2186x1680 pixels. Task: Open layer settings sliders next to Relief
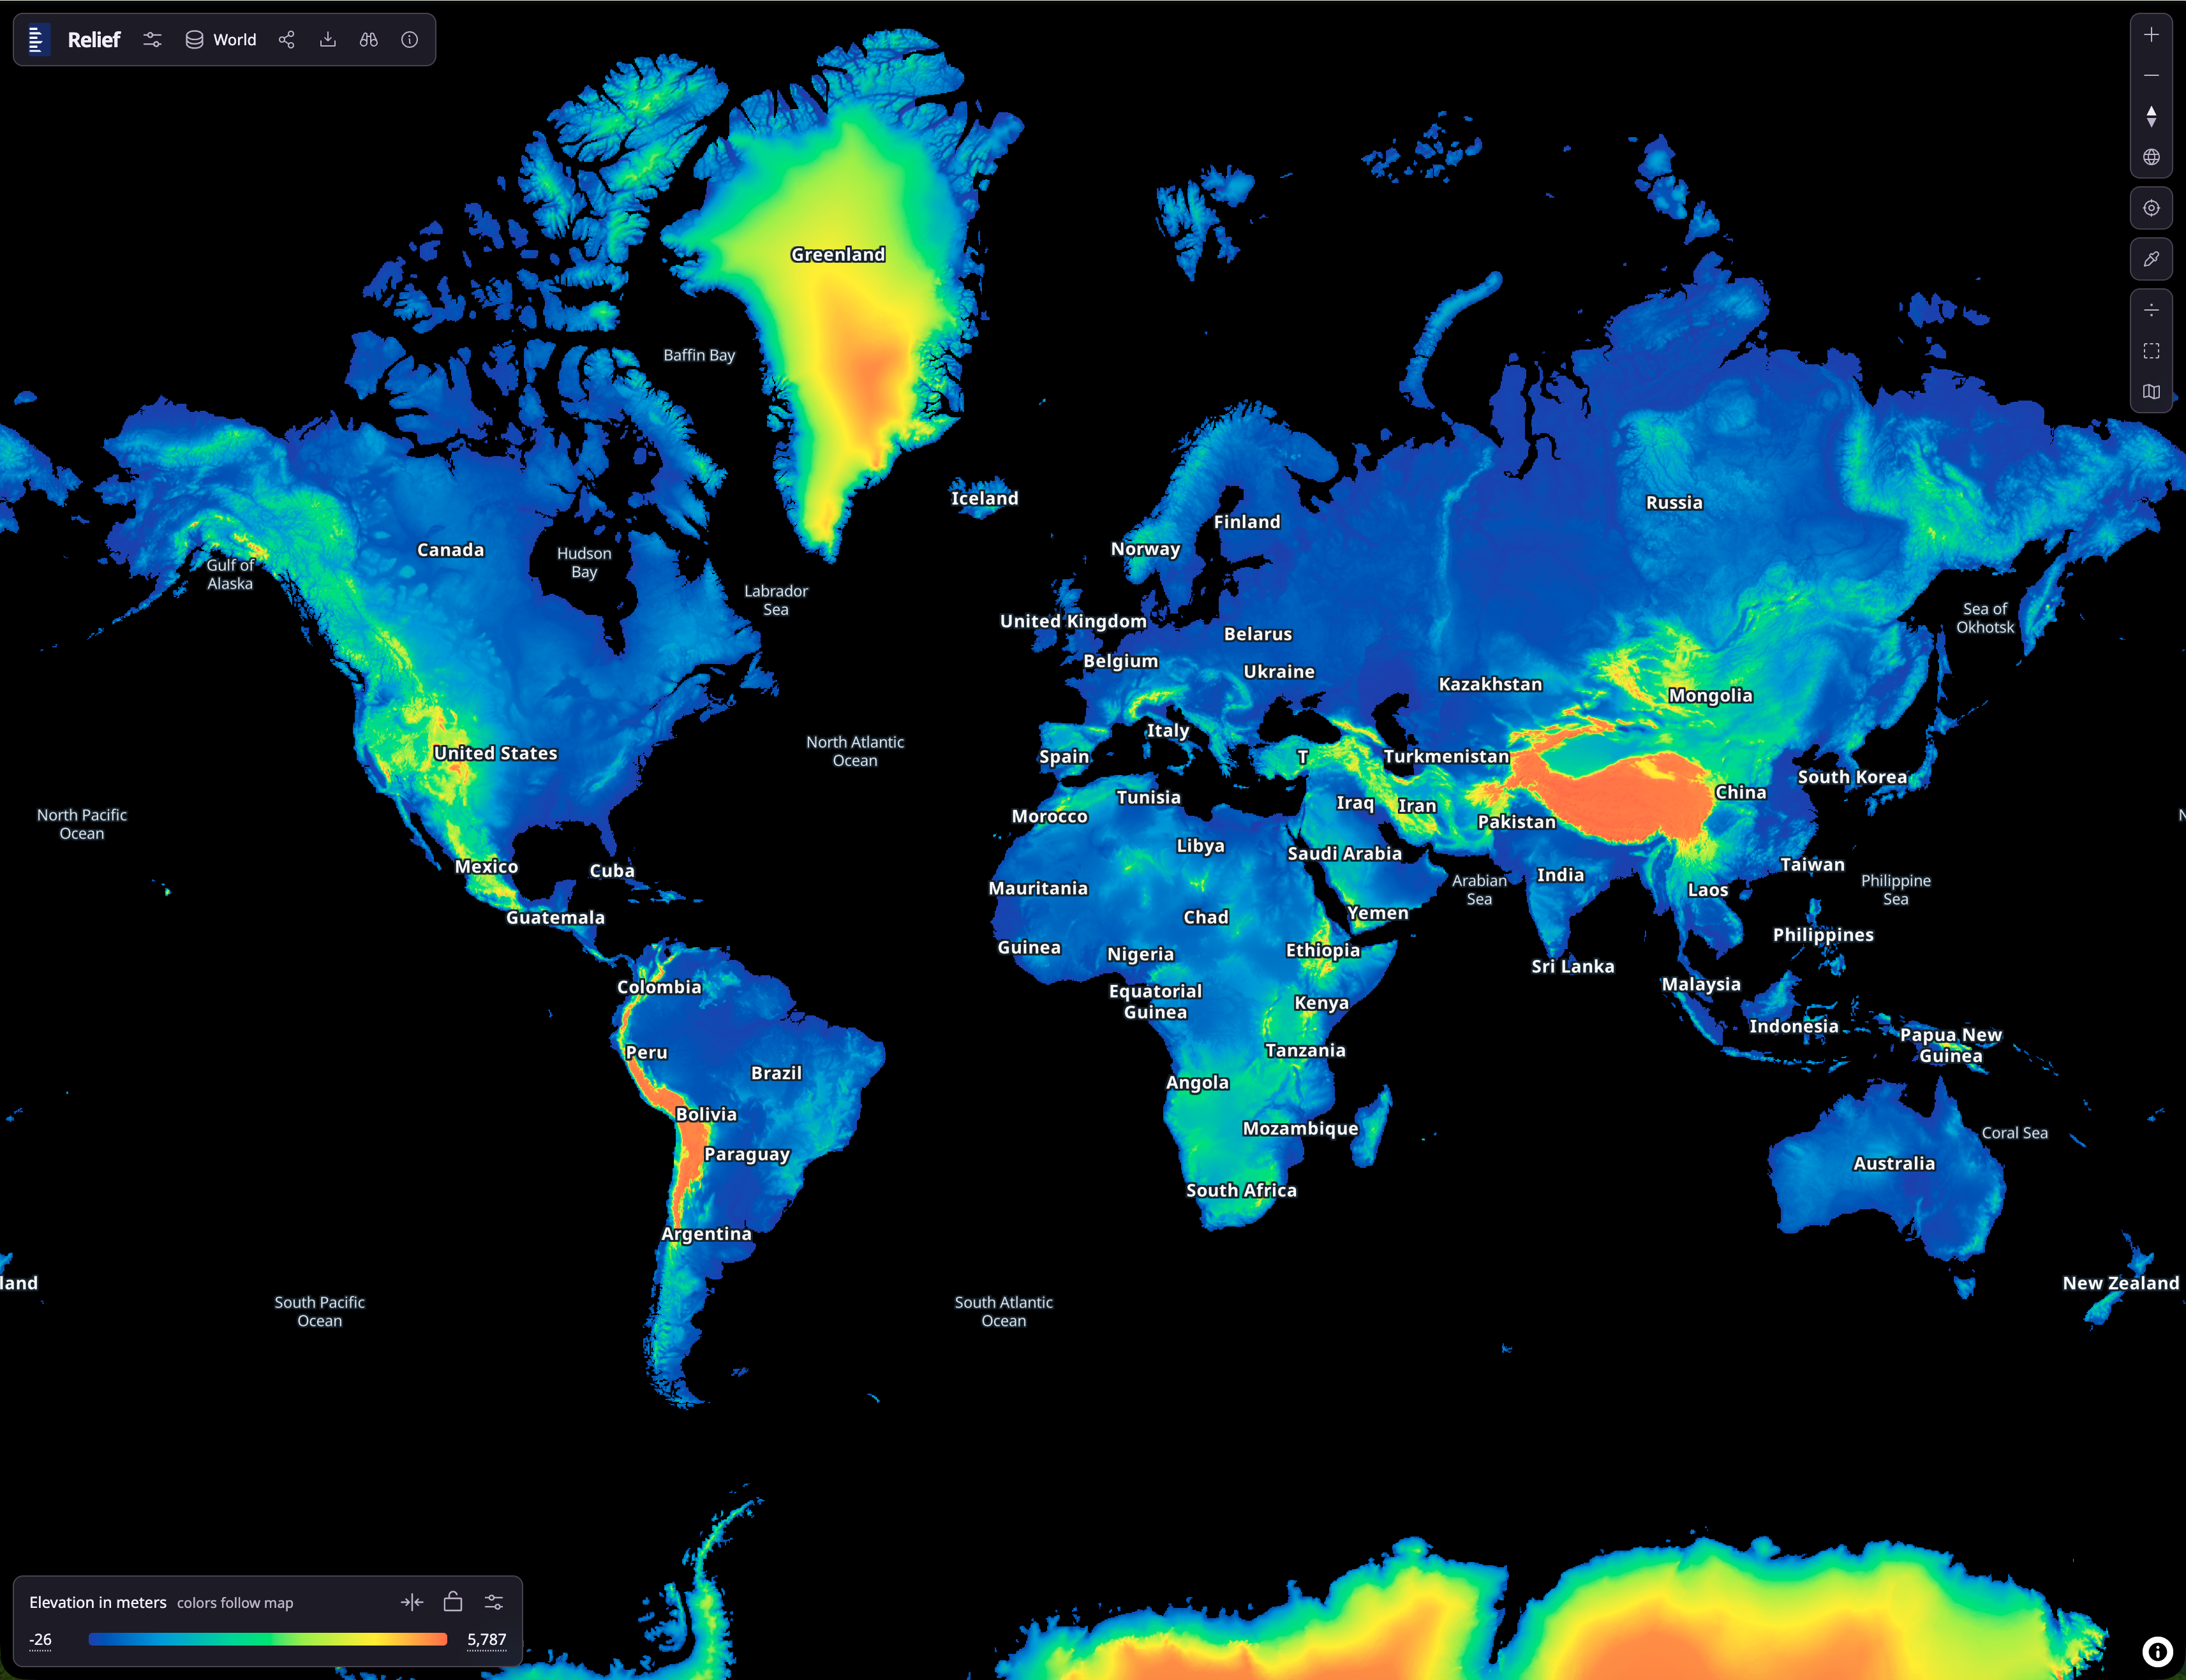[x=152, y=40]
